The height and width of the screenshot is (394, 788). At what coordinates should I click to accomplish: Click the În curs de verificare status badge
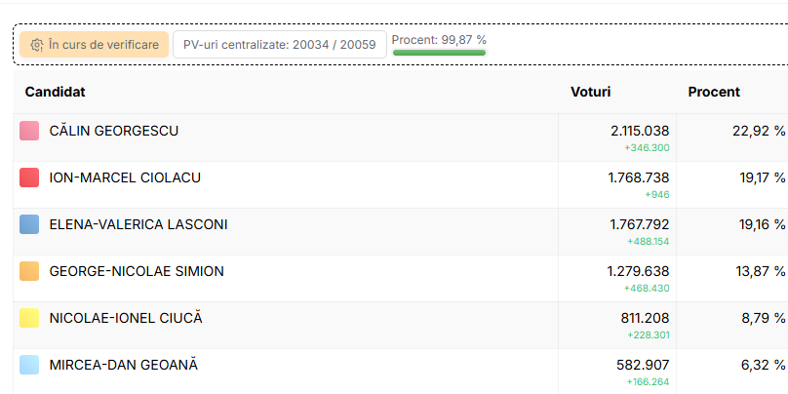(94, 45)
